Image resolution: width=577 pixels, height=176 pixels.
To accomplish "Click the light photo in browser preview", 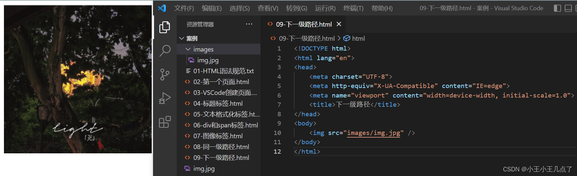I will [x=78, y=79].
